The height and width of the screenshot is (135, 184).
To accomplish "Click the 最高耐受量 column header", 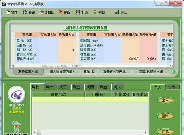I will [x=148, y=35].
